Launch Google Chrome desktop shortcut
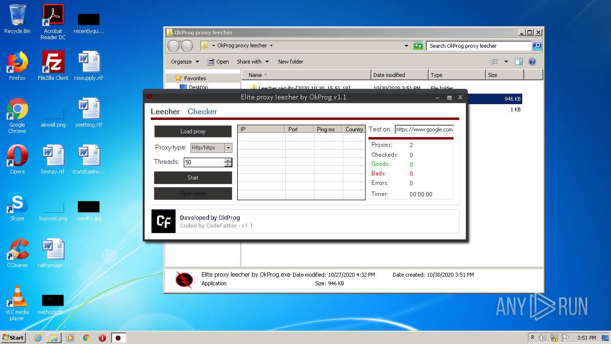The width and height of the screenshot is (611, 344). click(17, 116)
